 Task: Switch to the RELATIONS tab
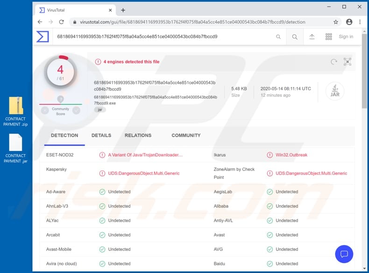138,136
